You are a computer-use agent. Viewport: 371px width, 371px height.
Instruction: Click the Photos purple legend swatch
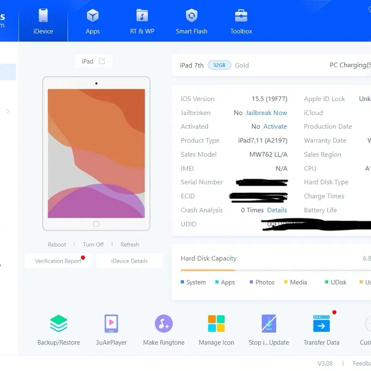(251, 282)
